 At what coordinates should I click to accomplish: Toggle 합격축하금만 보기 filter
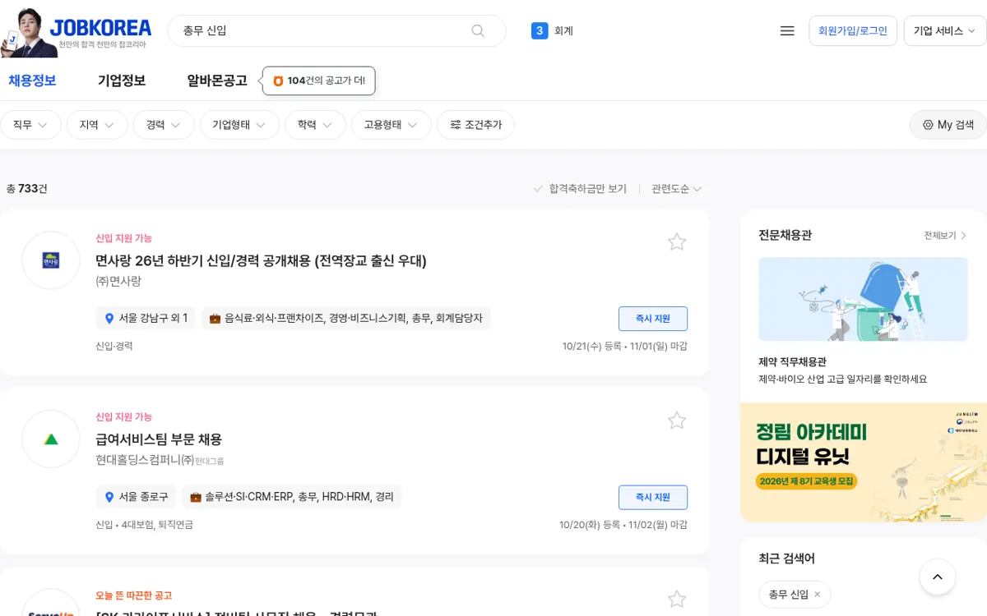(580, 189)
